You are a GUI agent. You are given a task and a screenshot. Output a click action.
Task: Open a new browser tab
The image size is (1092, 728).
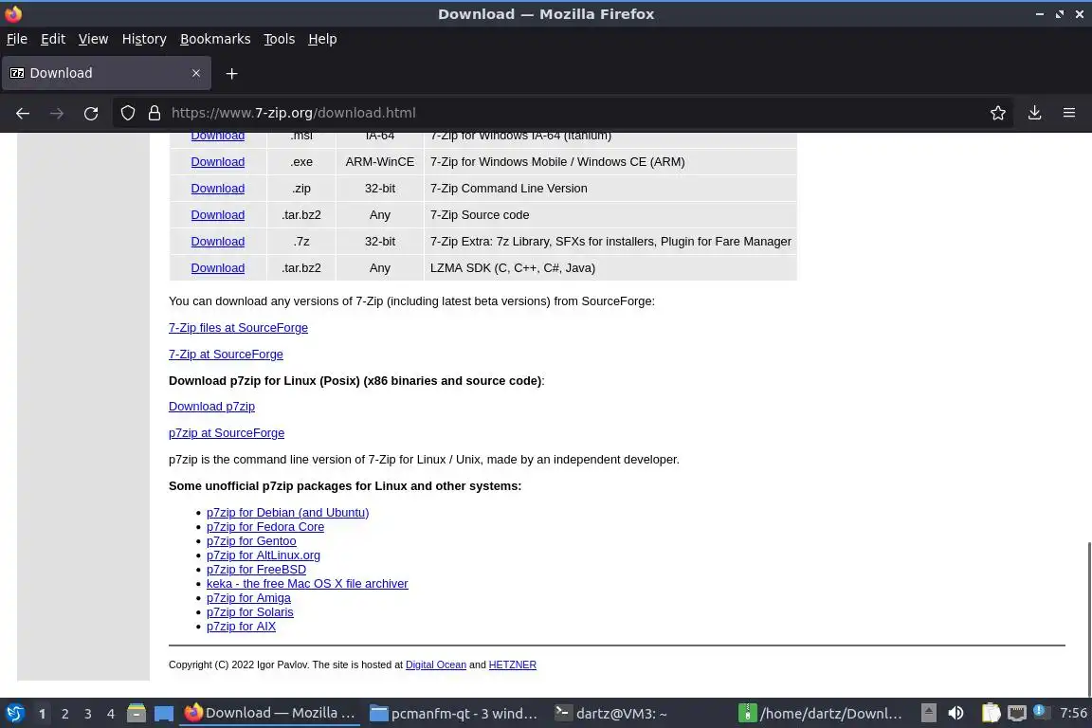coord(232,73)
